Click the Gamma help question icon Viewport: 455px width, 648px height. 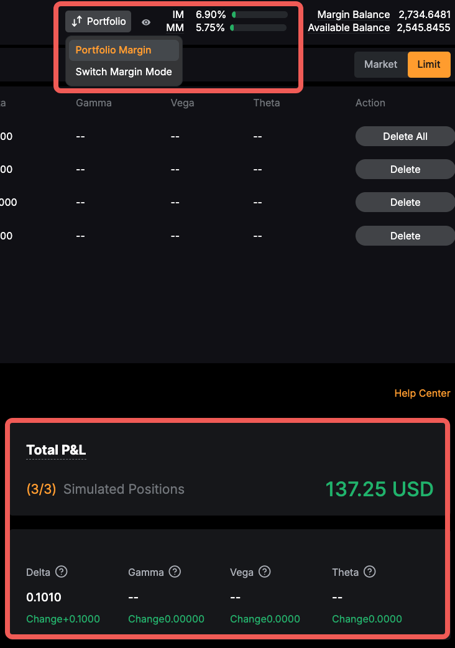175,572
